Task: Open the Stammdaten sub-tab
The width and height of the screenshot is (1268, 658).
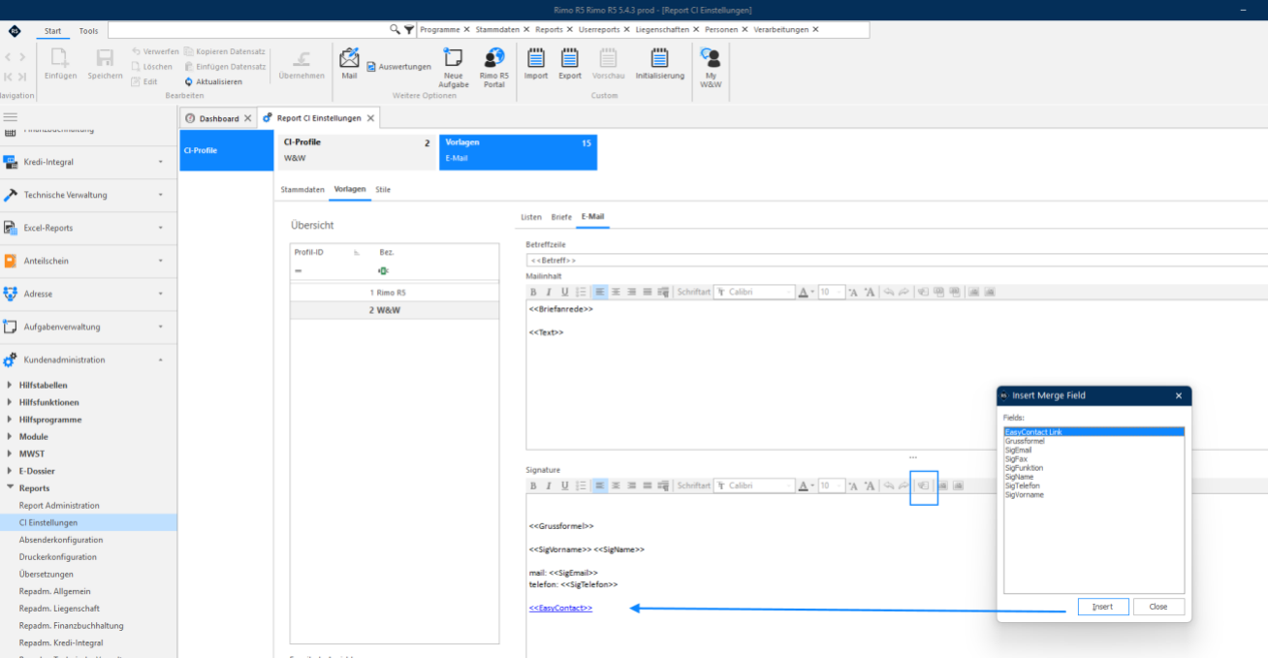Action: tap(302, 189)
